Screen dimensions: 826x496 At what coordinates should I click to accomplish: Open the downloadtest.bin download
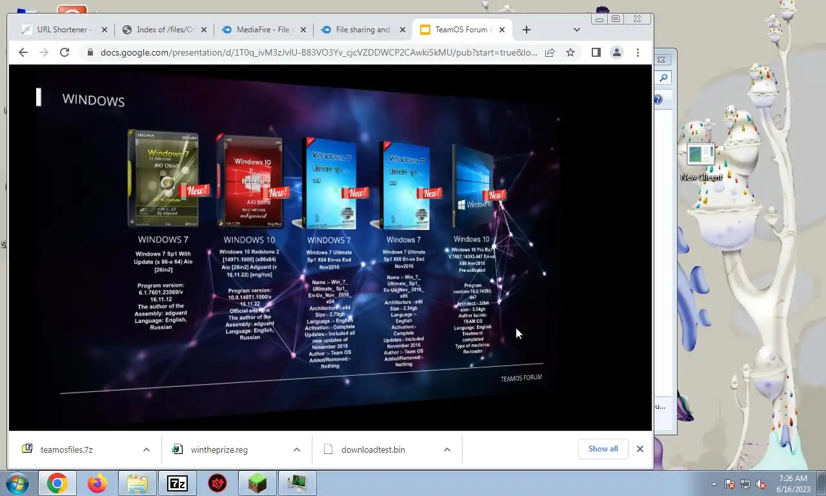point(373,449)
